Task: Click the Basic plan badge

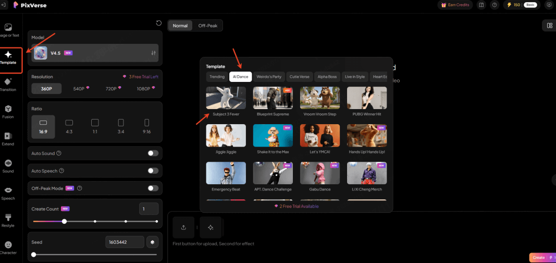Action: click(x=530, y=5)
